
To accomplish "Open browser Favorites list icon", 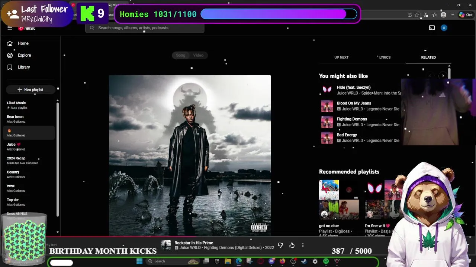I will 435,15.
